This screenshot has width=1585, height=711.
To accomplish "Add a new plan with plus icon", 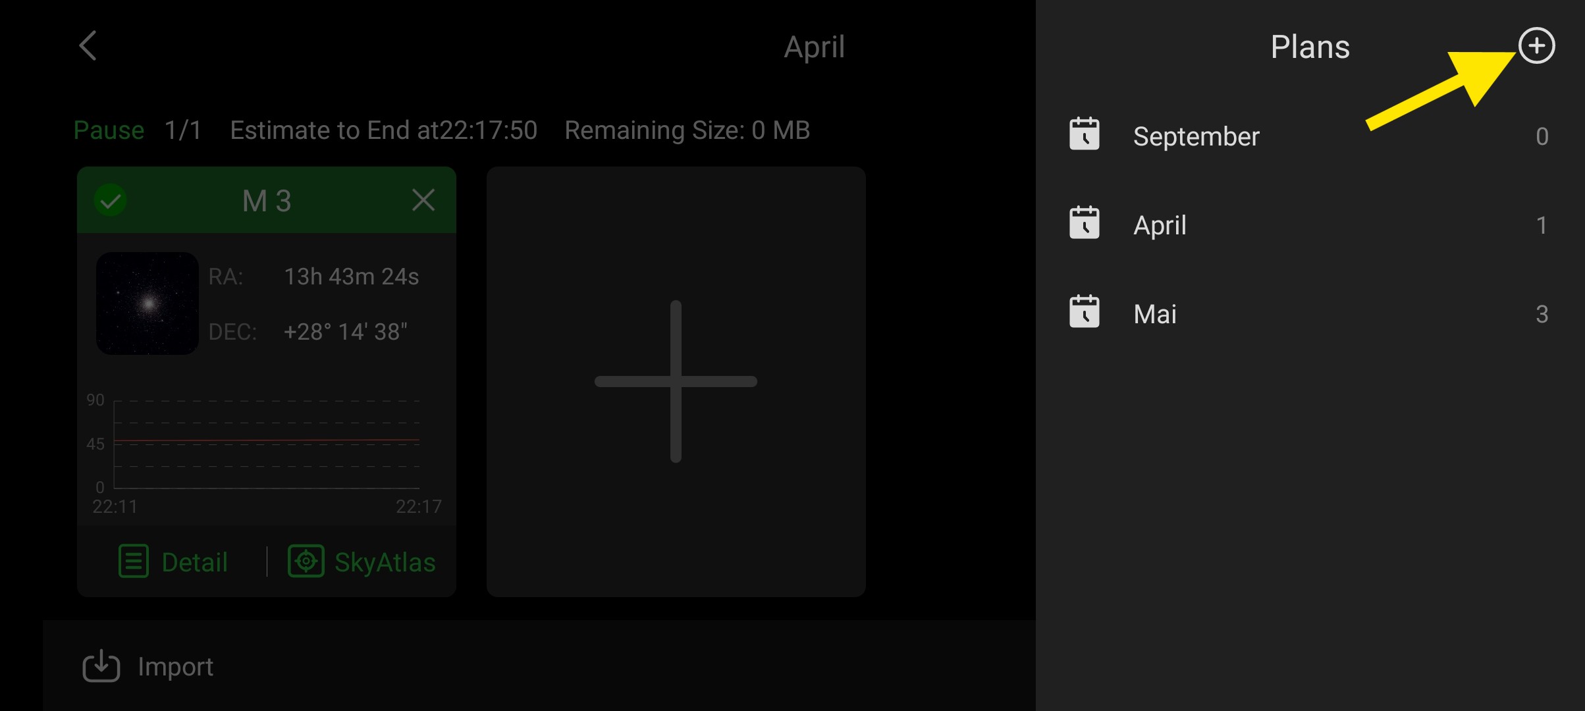I will point(1536,46).
